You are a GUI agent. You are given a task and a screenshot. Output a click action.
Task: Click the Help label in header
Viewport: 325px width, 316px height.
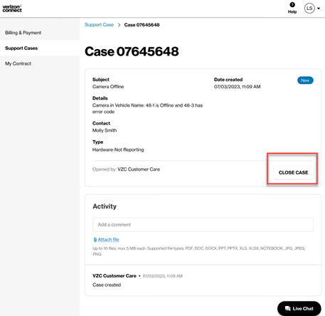coord(292,11)
